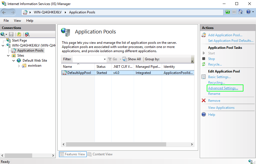Click the Recycling link
This screenshot has height=164, width=256.
[217, 83]
